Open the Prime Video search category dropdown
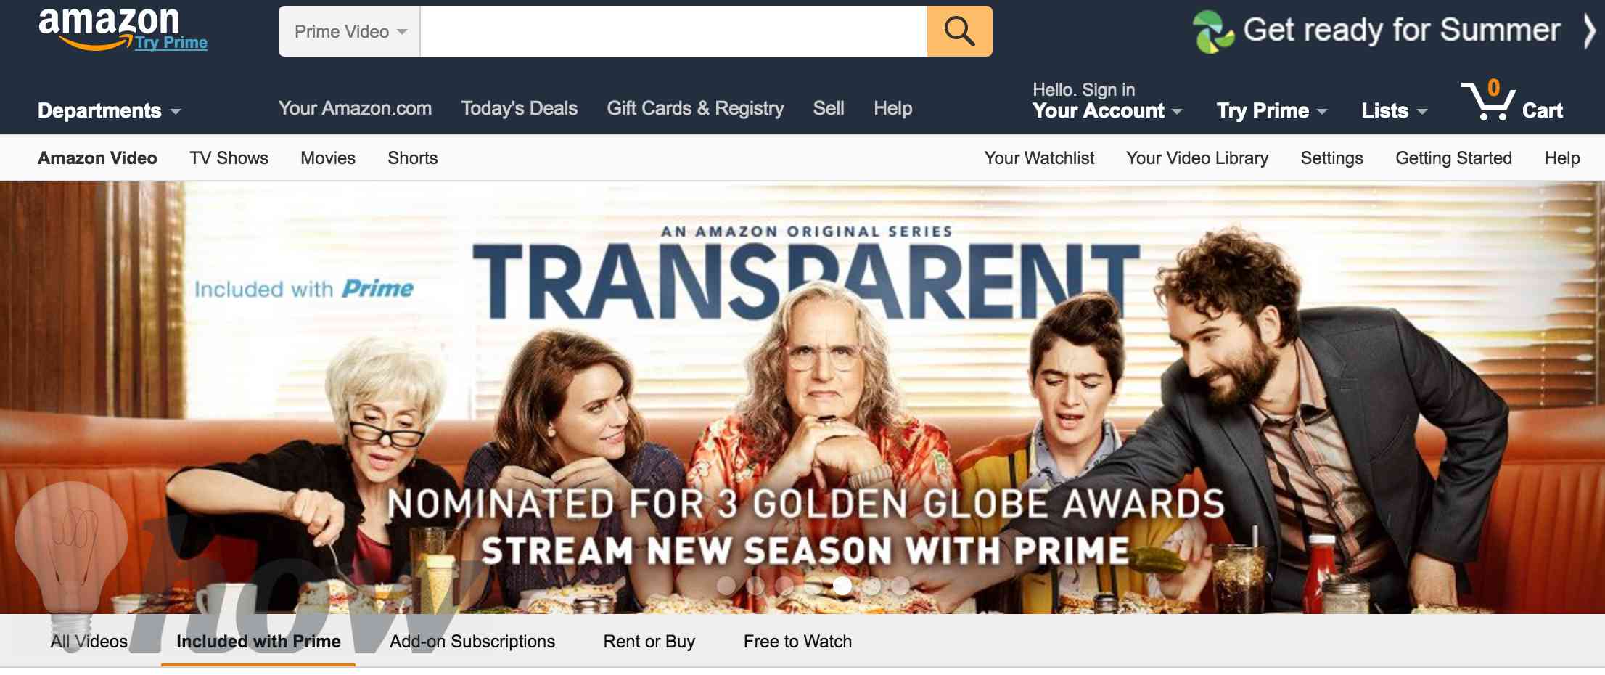Viewport: 1605px width, 675px height. click(x=350, y=31)
